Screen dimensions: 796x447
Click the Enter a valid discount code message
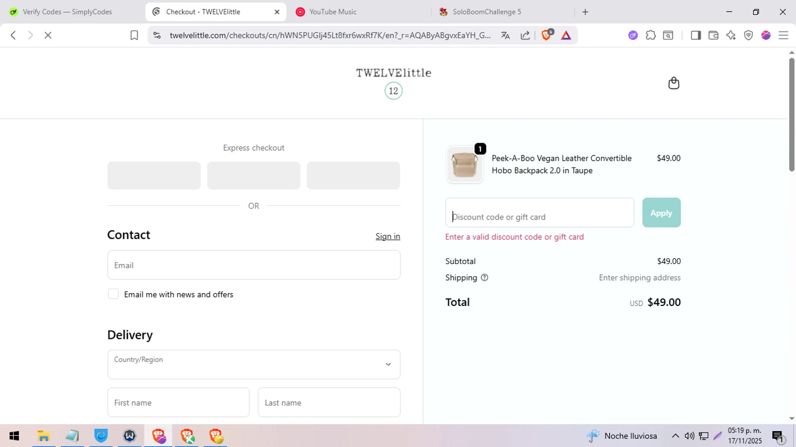tap(514, 237)
